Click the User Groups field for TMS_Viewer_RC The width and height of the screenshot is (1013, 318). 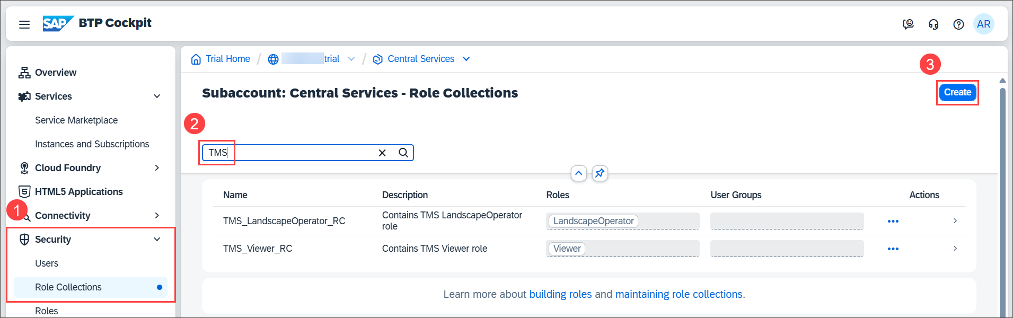pyautogui.click(x=787, y=249)
